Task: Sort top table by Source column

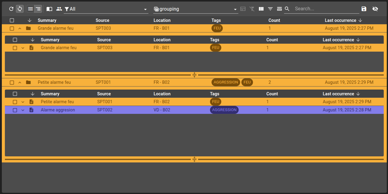Action: click(102, 20)
